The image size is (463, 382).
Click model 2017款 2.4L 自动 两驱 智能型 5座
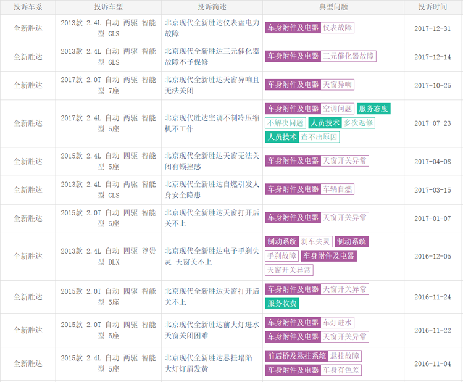click(109, 123)
